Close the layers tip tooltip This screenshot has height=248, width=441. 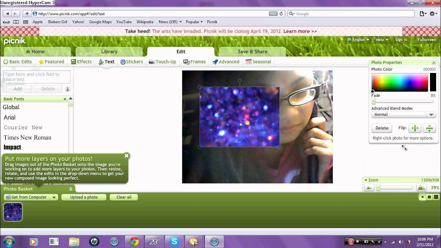point(126,156)
